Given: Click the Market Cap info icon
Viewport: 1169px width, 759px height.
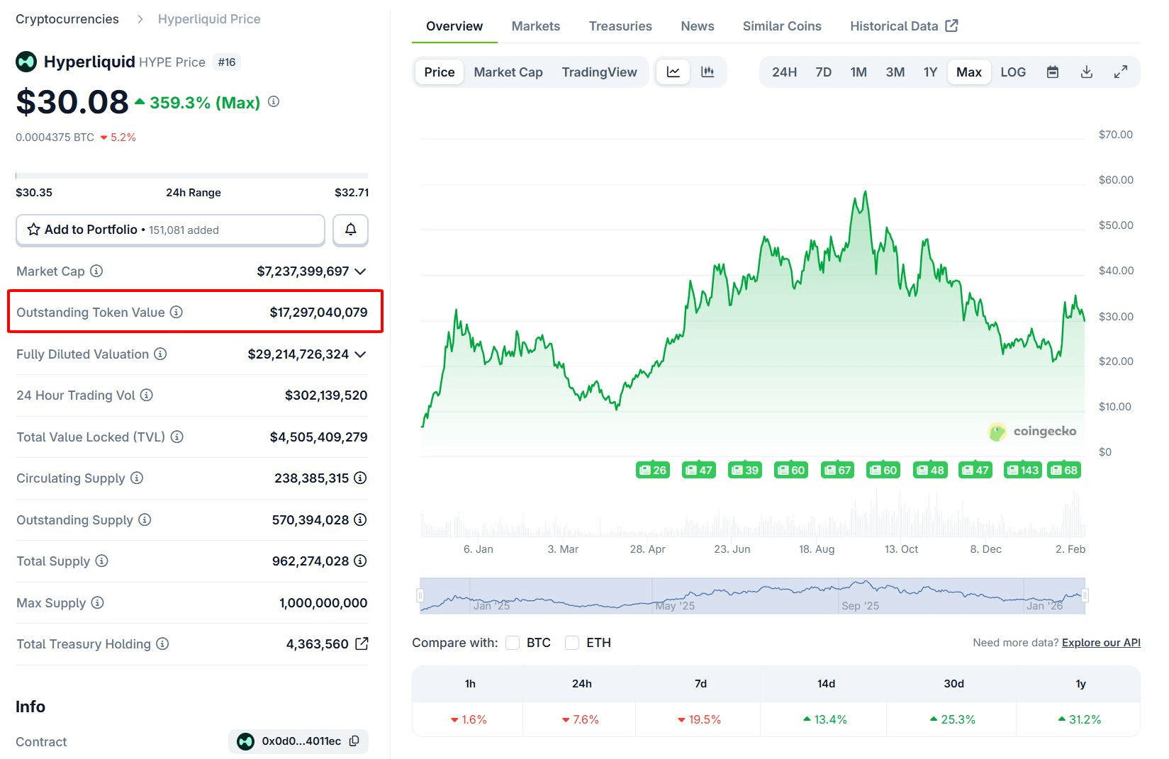Looking at the screenshot, I should point(96,271).
